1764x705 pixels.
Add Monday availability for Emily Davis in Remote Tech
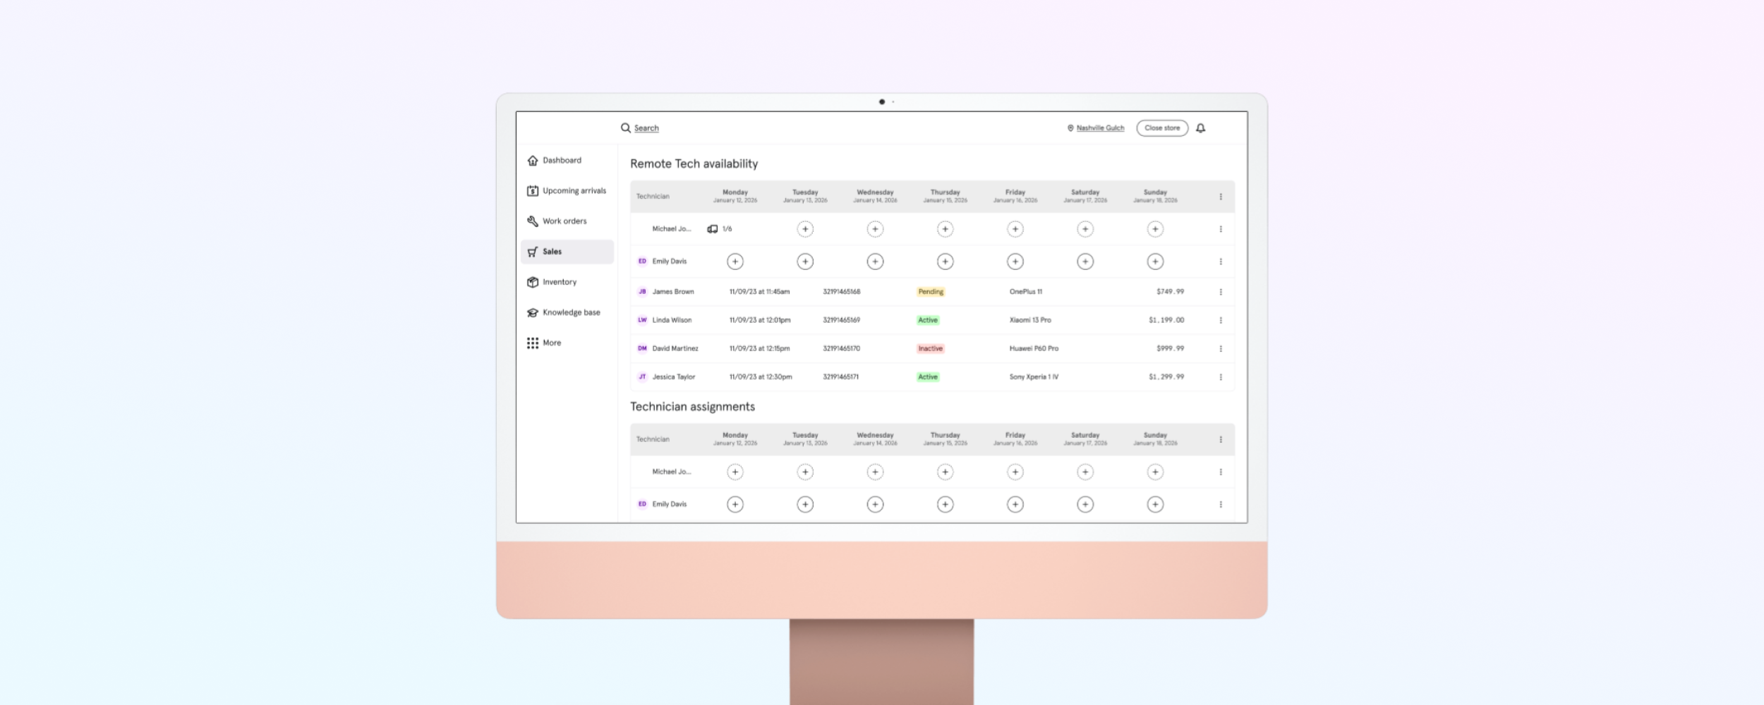[x=735, y=262]
